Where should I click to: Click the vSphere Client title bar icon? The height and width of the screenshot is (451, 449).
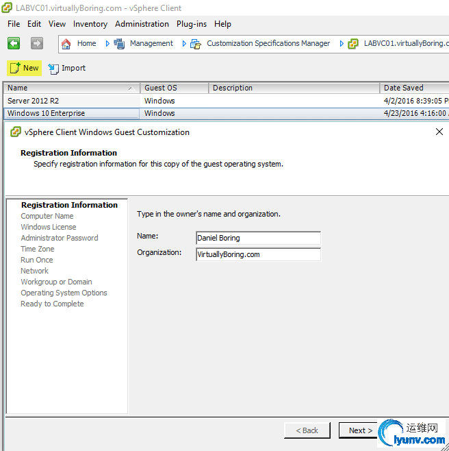[7, 8]
